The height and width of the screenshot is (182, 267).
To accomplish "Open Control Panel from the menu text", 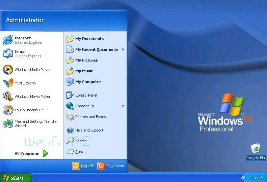I will point(86,95).
